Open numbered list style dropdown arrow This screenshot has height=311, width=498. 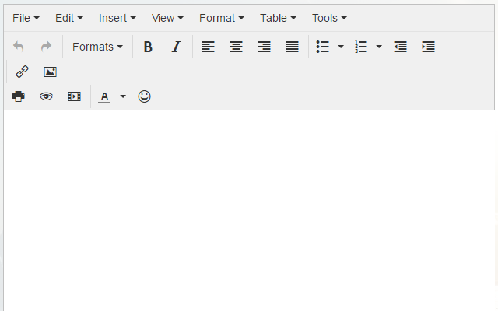point(379,47)
